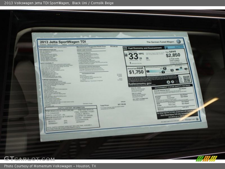Click the Volkswagen logo at sticker top right
This screenshot has width=225, height=169.
coord(179,41)
